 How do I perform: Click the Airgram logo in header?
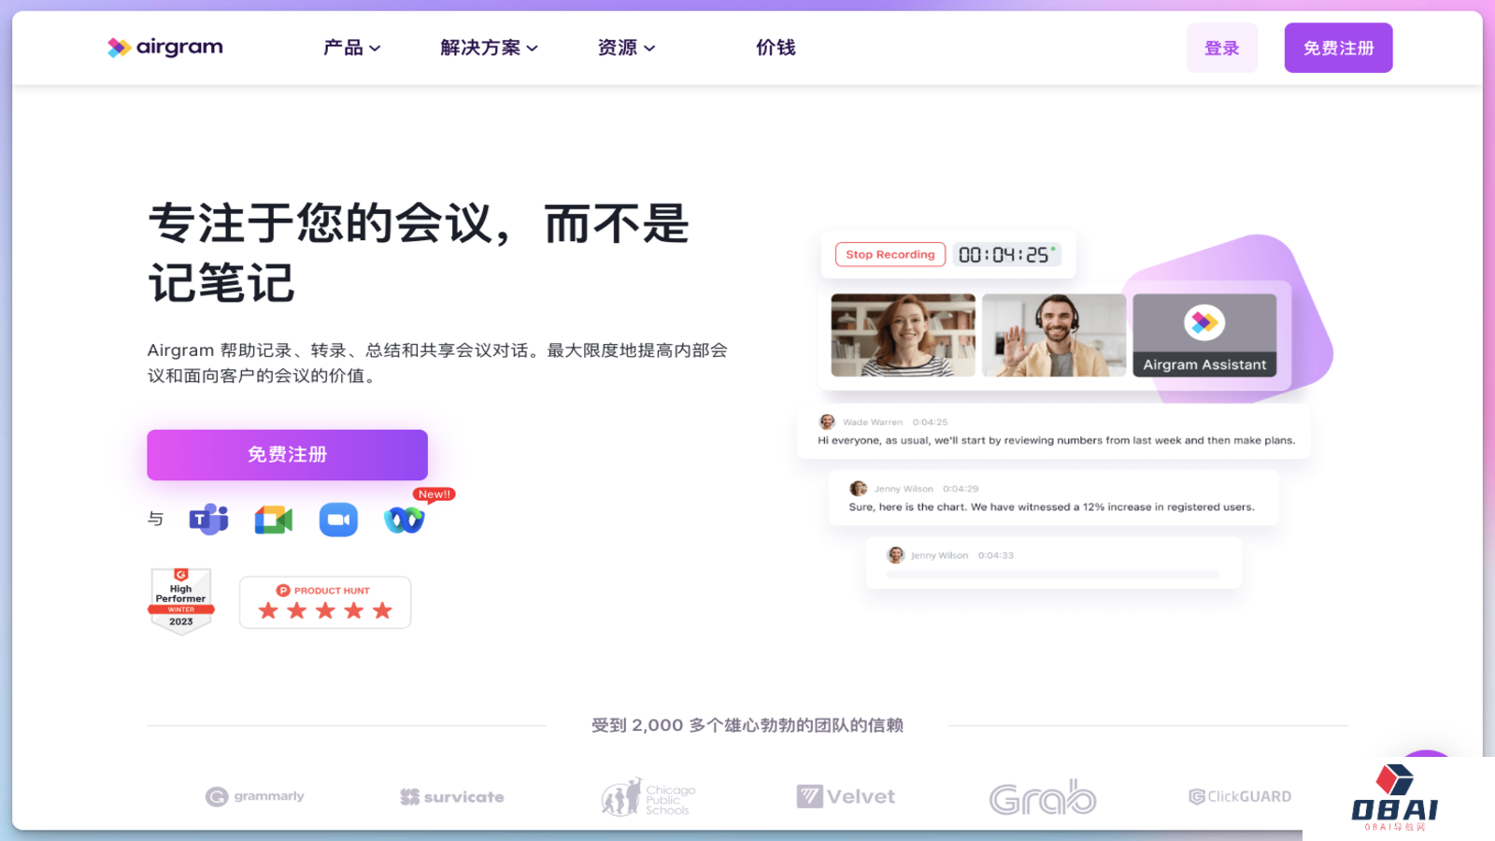[x=165, y=48]
